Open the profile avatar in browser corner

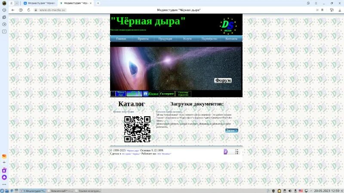(4, 3)
